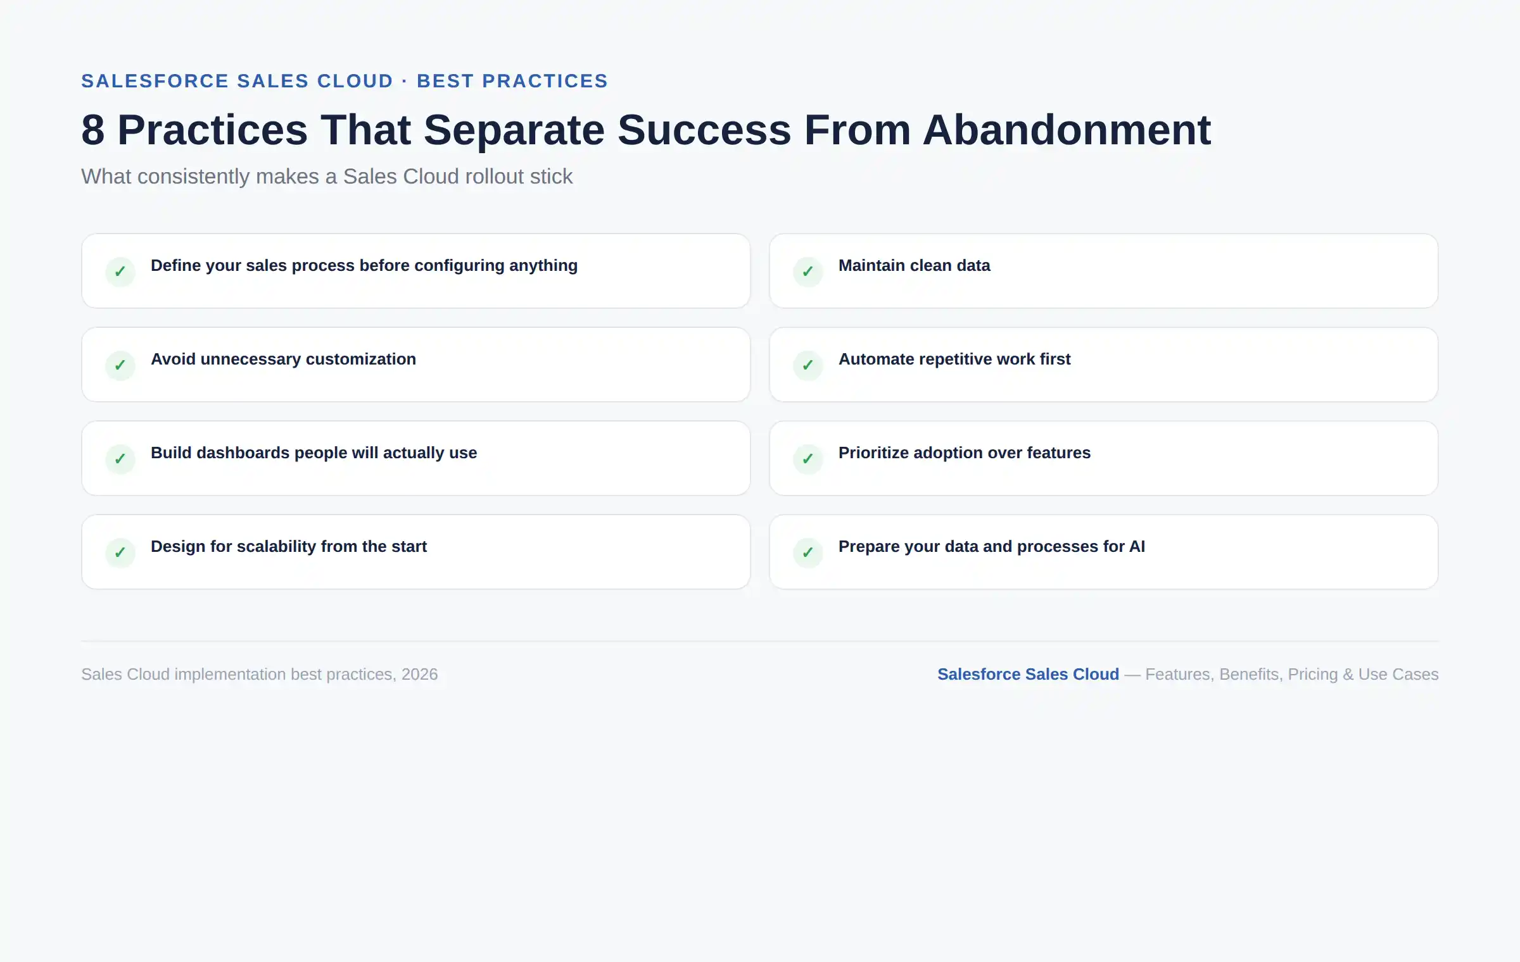The height and width of the screenshot is (962, 1520).
Task: Click footer text 'Features, Benefits, Pricing & Use Cases'
Action: coord(1292,675)
